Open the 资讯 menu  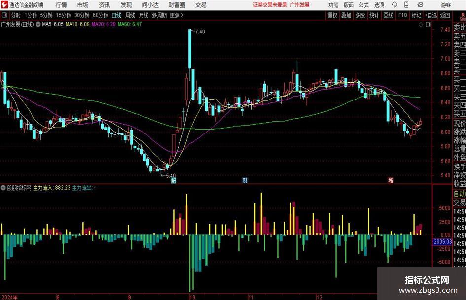(105, 5)
